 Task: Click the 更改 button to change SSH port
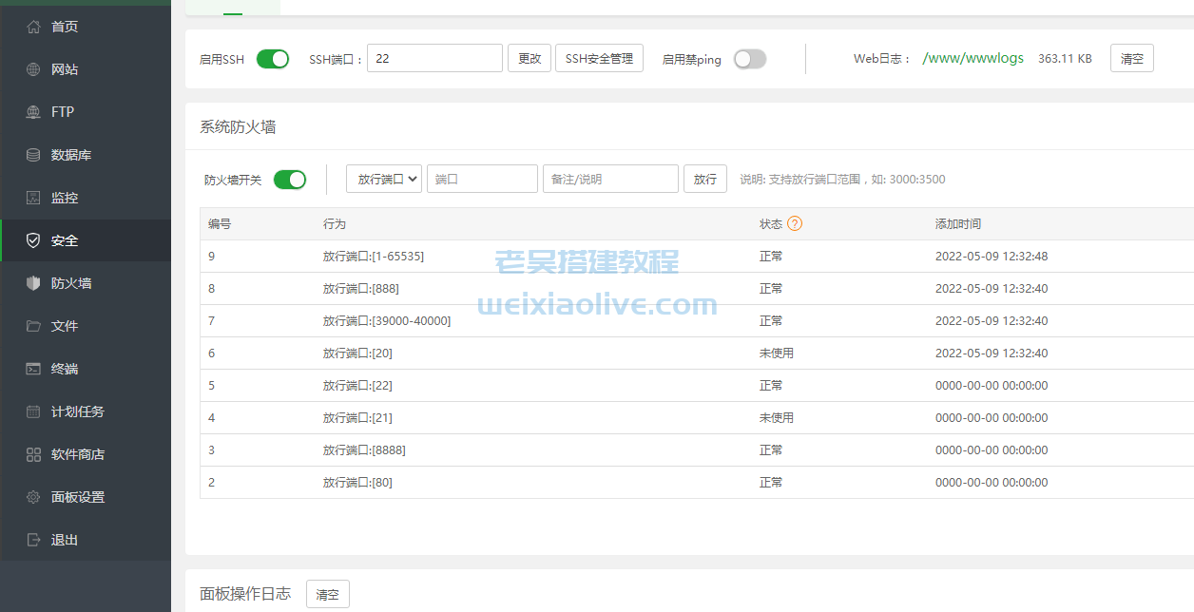(529, 58)
